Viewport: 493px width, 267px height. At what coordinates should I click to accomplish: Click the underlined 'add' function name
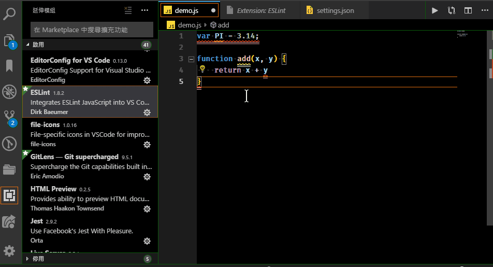pos(244,59)
